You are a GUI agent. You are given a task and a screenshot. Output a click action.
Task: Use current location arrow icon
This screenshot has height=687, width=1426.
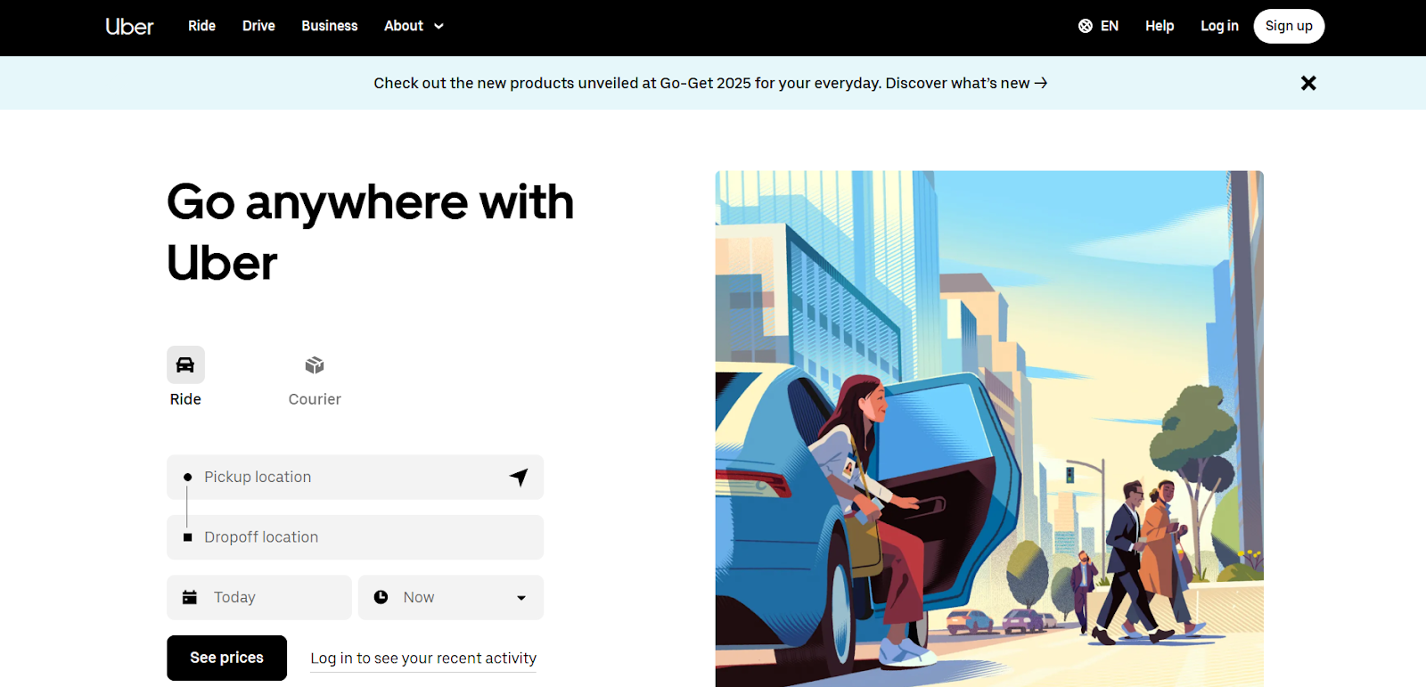pos(519,477)
